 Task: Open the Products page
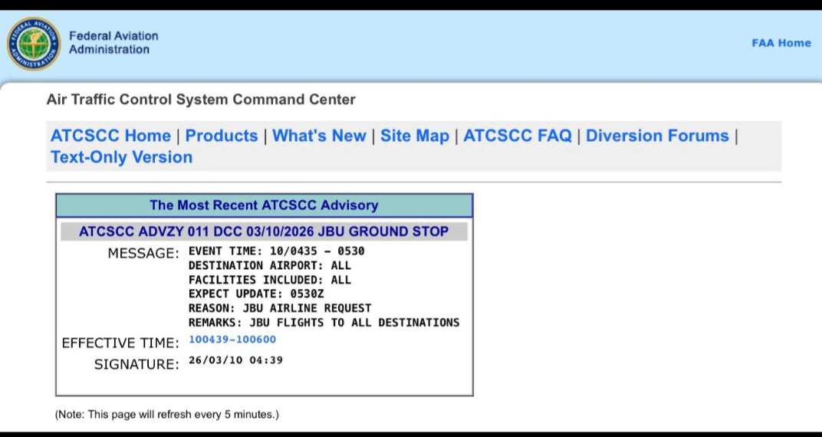pos(222,136)
